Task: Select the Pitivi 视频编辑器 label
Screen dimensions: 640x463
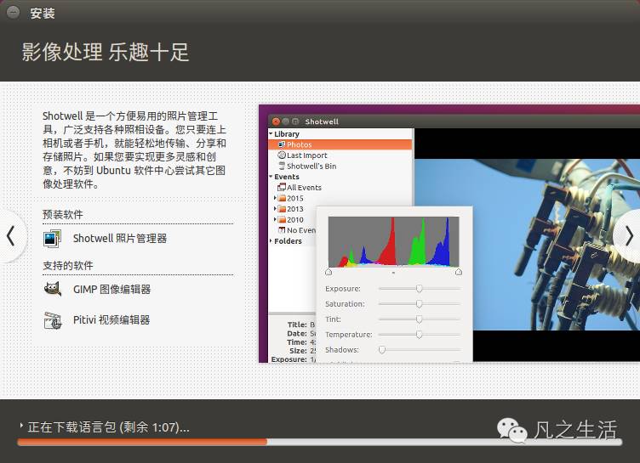Action: [111, 320]
